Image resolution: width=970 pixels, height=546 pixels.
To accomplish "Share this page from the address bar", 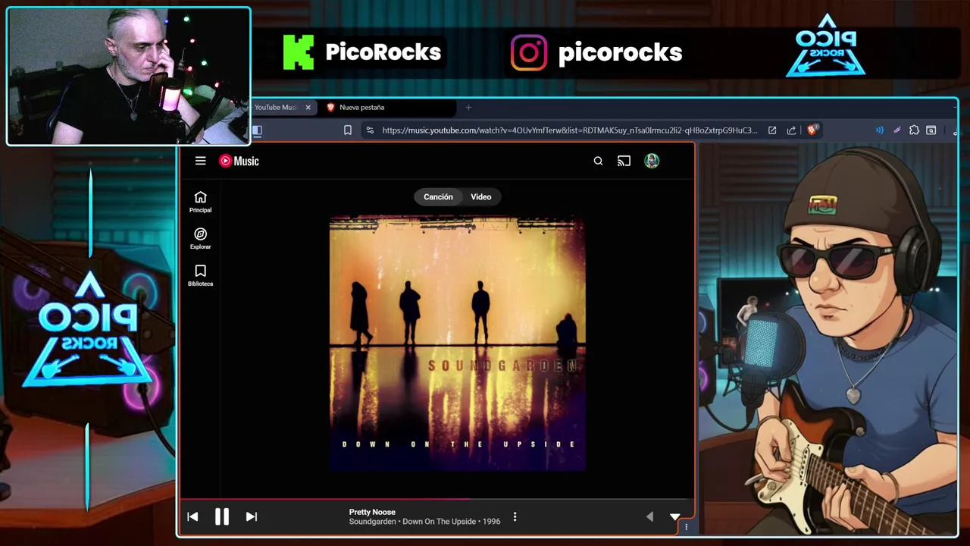I will point(791,130).
